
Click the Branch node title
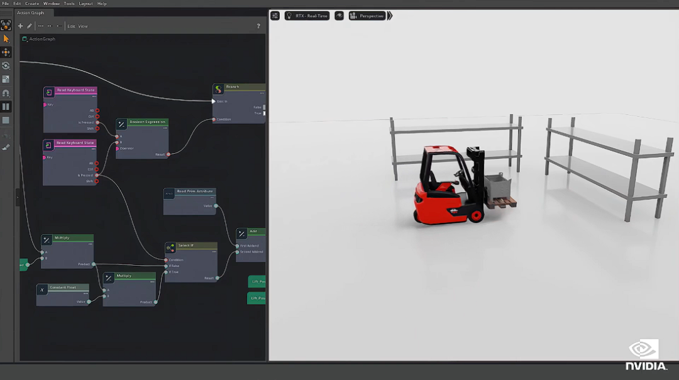[233, 87]
